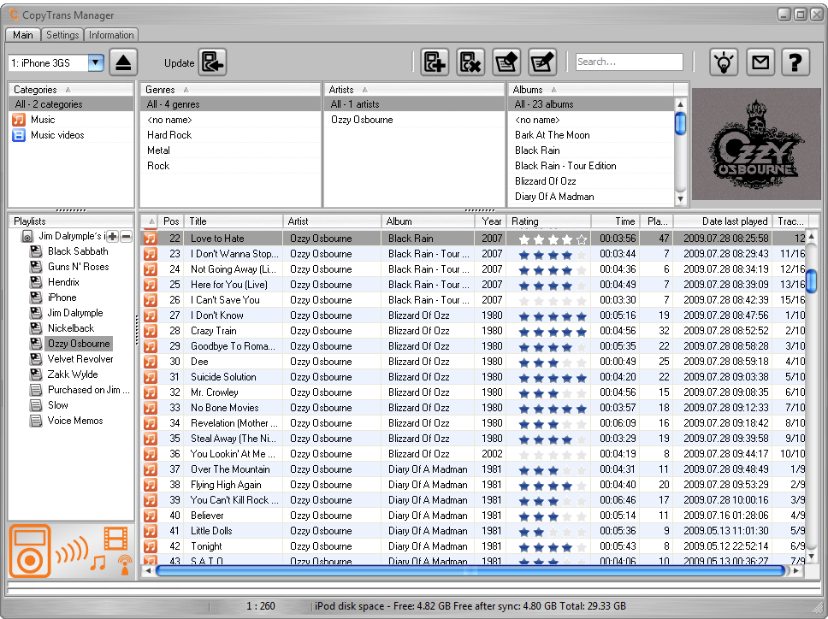Click the add tracks icon with plus sign
828x619 pixels.
[435, 62]
